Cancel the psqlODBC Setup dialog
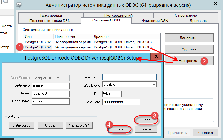 pos(146,129)
